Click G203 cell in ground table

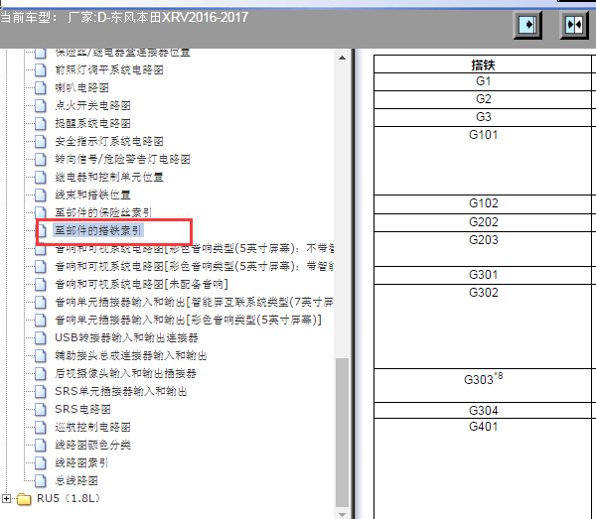(483, 249)
